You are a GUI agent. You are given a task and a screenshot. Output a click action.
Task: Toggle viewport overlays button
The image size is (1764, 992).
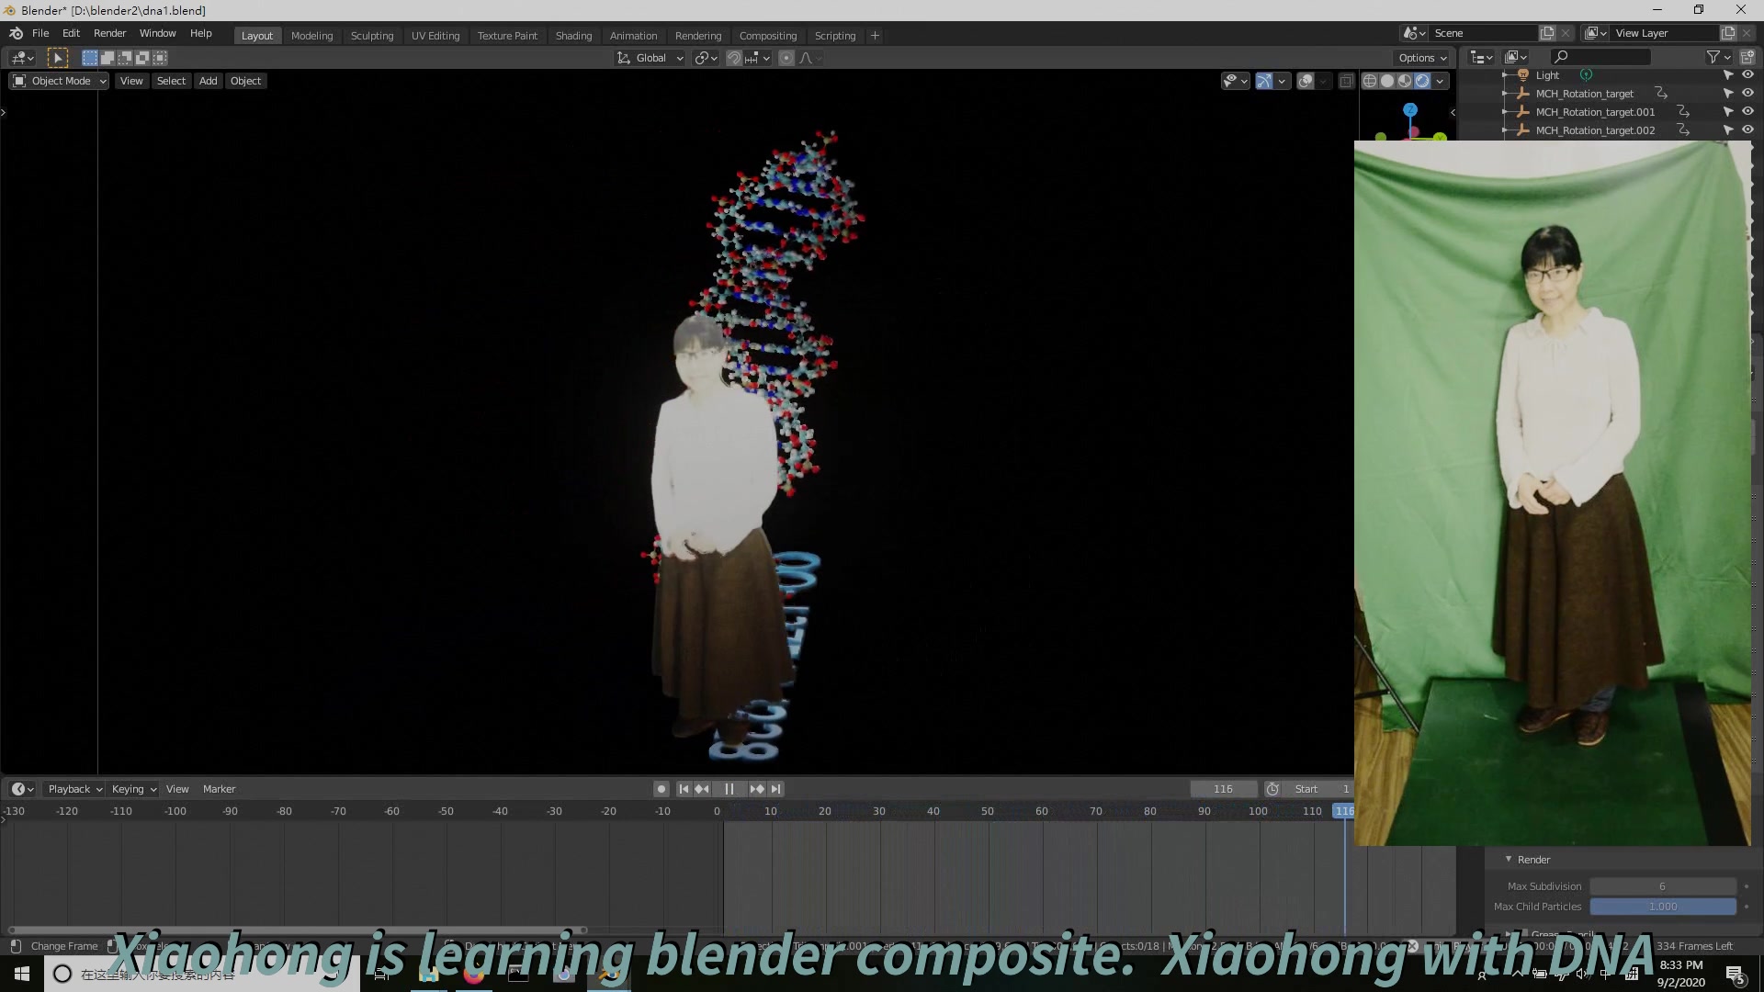coord(1306,81)
